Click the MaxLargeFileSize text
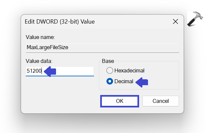This screenshot has height=133, width=206. tap(47, 47)
